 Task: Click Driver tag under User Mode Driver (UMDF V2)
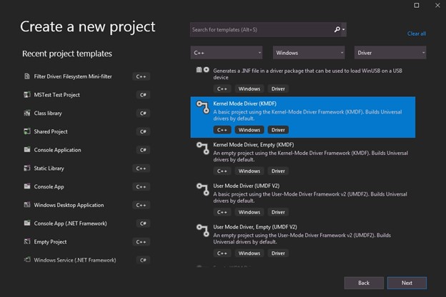click(x=278, y=212)
